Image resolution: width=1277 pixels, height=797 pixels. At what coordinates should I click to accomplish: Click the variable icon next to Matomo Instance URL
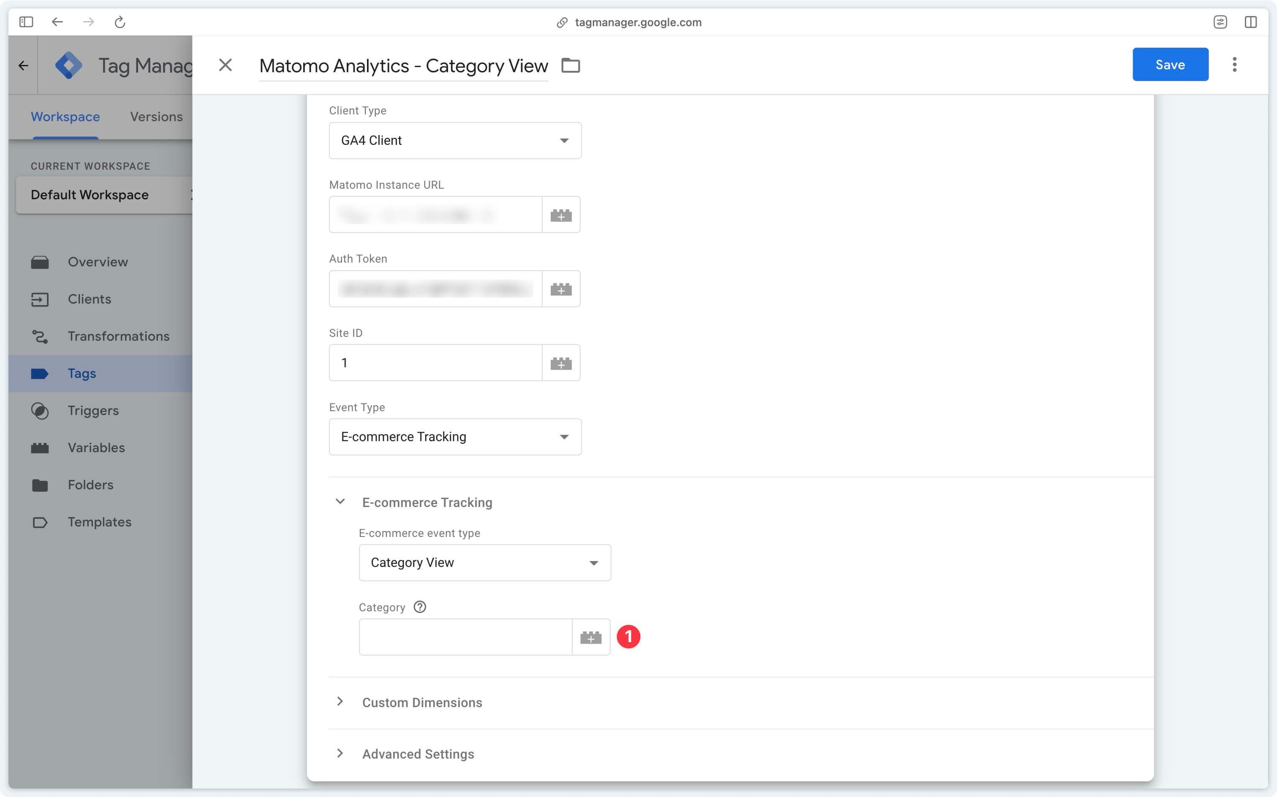click(561, 214)
